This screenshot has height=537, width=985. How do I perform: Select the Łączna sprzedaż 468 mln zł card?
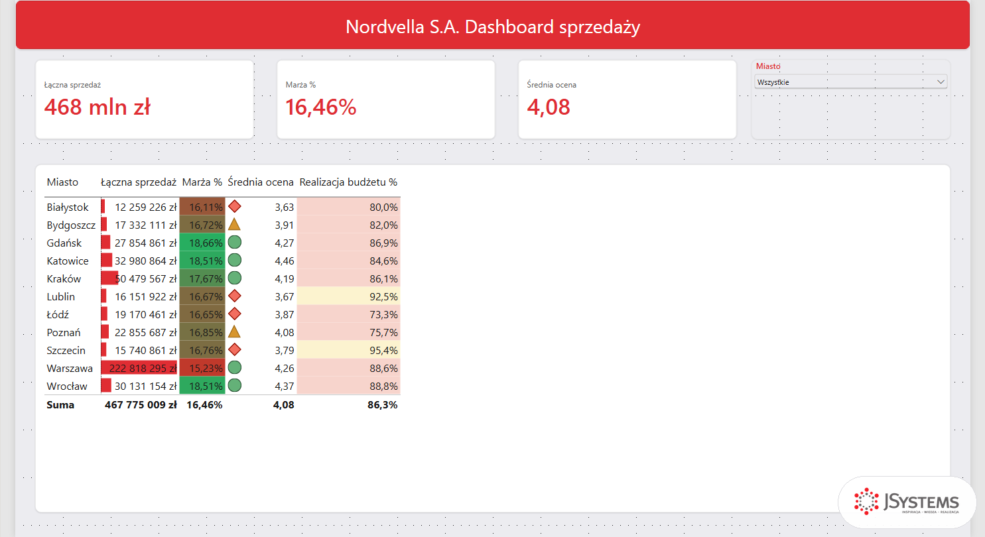tap(145, 99)
